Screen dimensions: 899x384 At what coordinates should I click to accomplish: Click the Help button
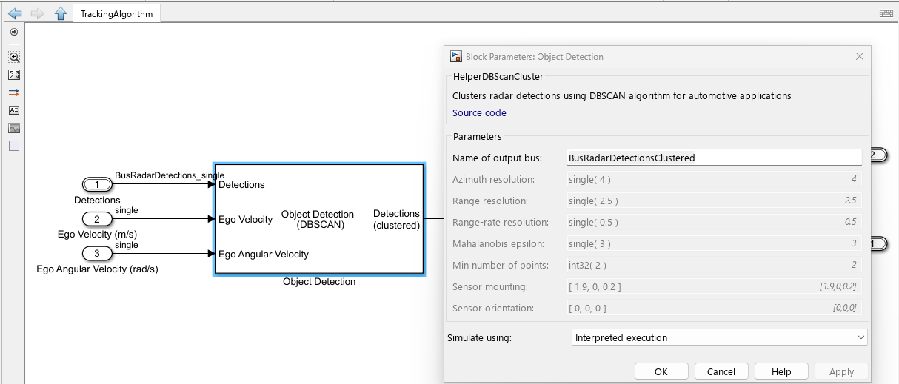coord(781,371)
